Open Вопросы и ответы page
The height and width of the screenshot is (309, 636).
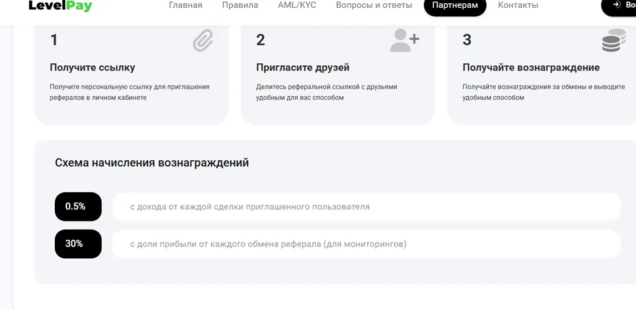pyautogui.click(x=374, y=5)
